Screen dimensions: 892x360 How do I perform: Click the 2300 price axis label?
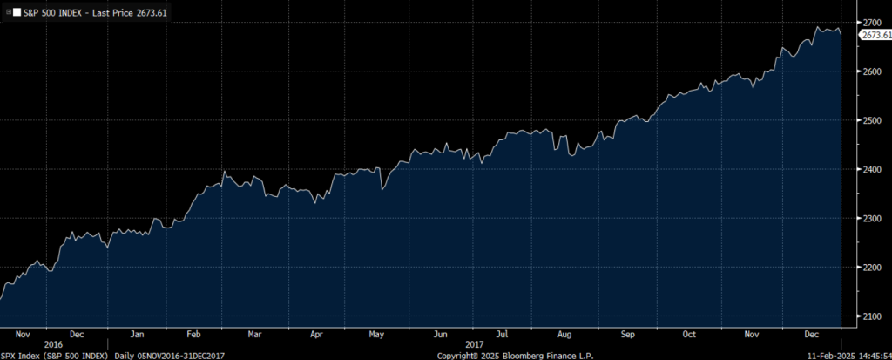point(872,218)
